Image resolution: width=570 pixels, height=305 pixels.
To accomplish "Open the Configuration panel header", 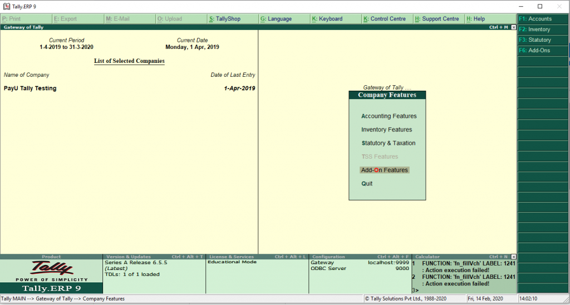I will click(x=360, y=257).
